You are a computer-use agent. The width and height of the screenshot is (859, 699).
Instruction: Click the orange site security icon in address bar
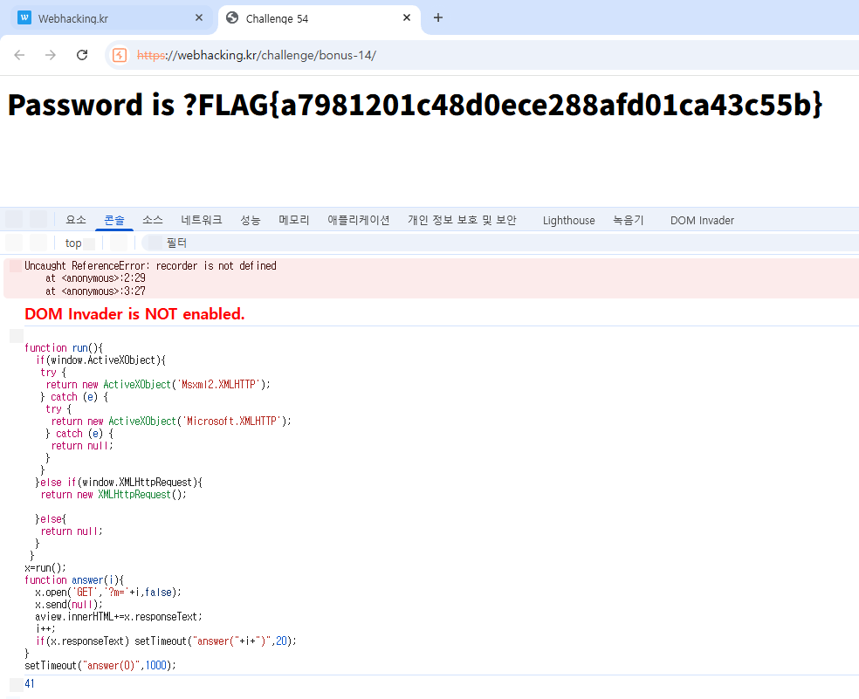coord(120,55)
